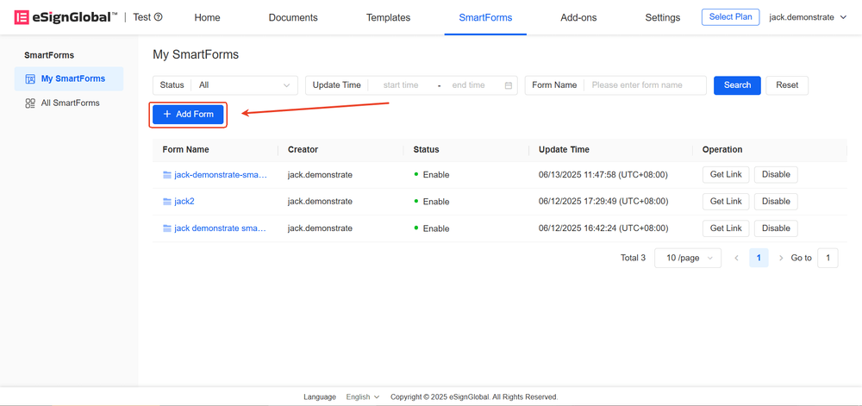The image size is (862, 406).
Task: Go to next page arrow
Action: coord(781,258)
